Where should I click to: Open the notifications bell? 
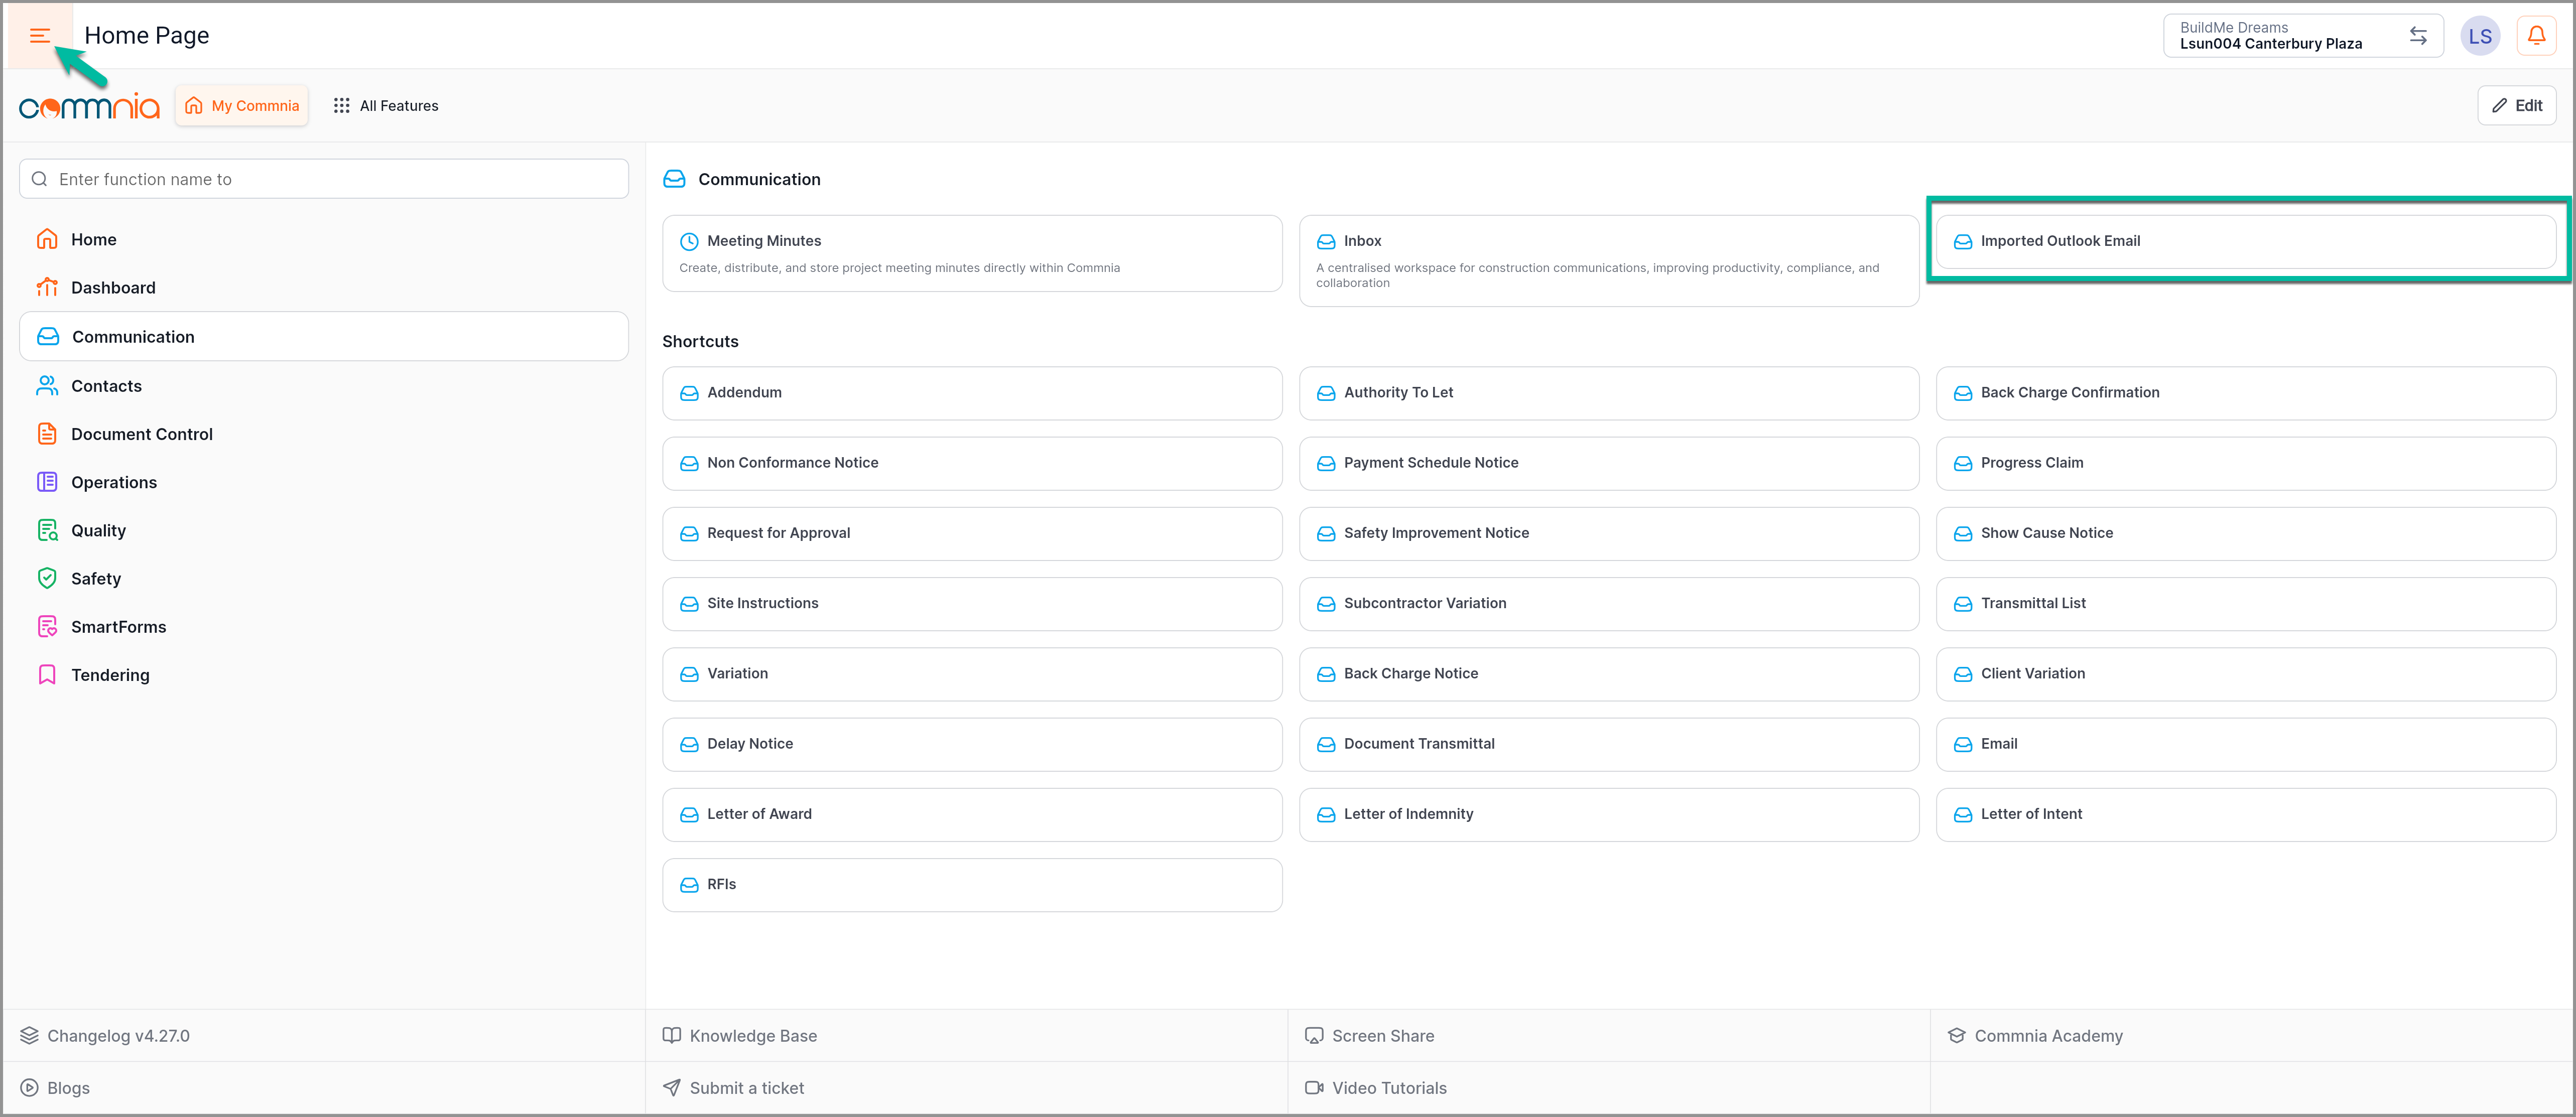pyautogui.click(x=2536, y=36)
